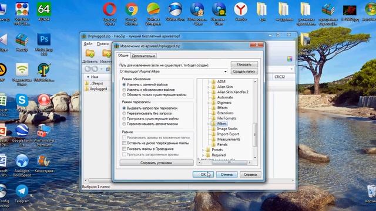Click the Показать button

(244, 64)
